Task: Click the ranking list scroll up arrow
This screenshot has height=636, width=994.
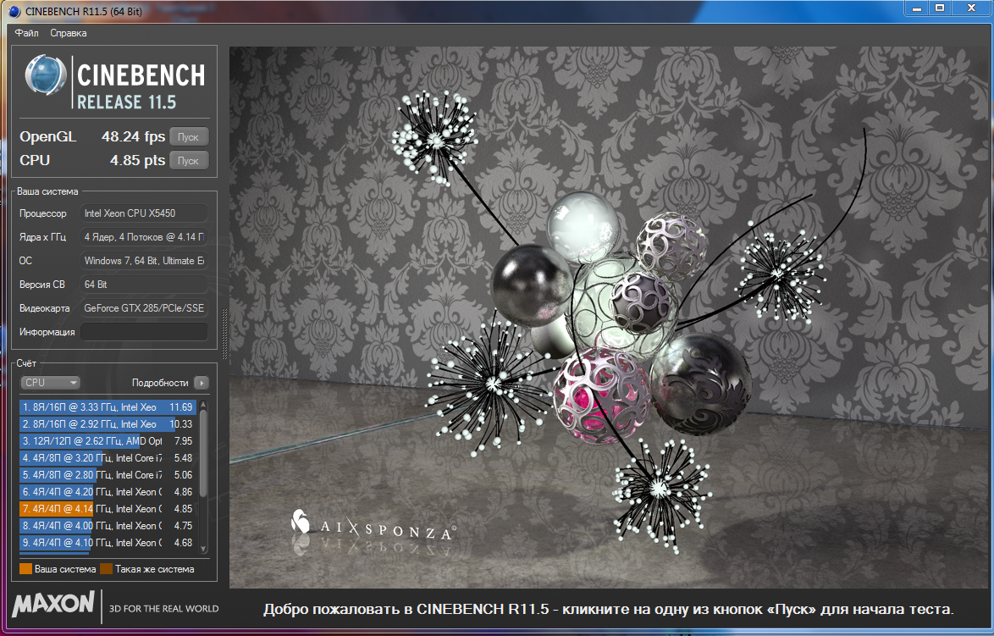Action: coord(203,405)
